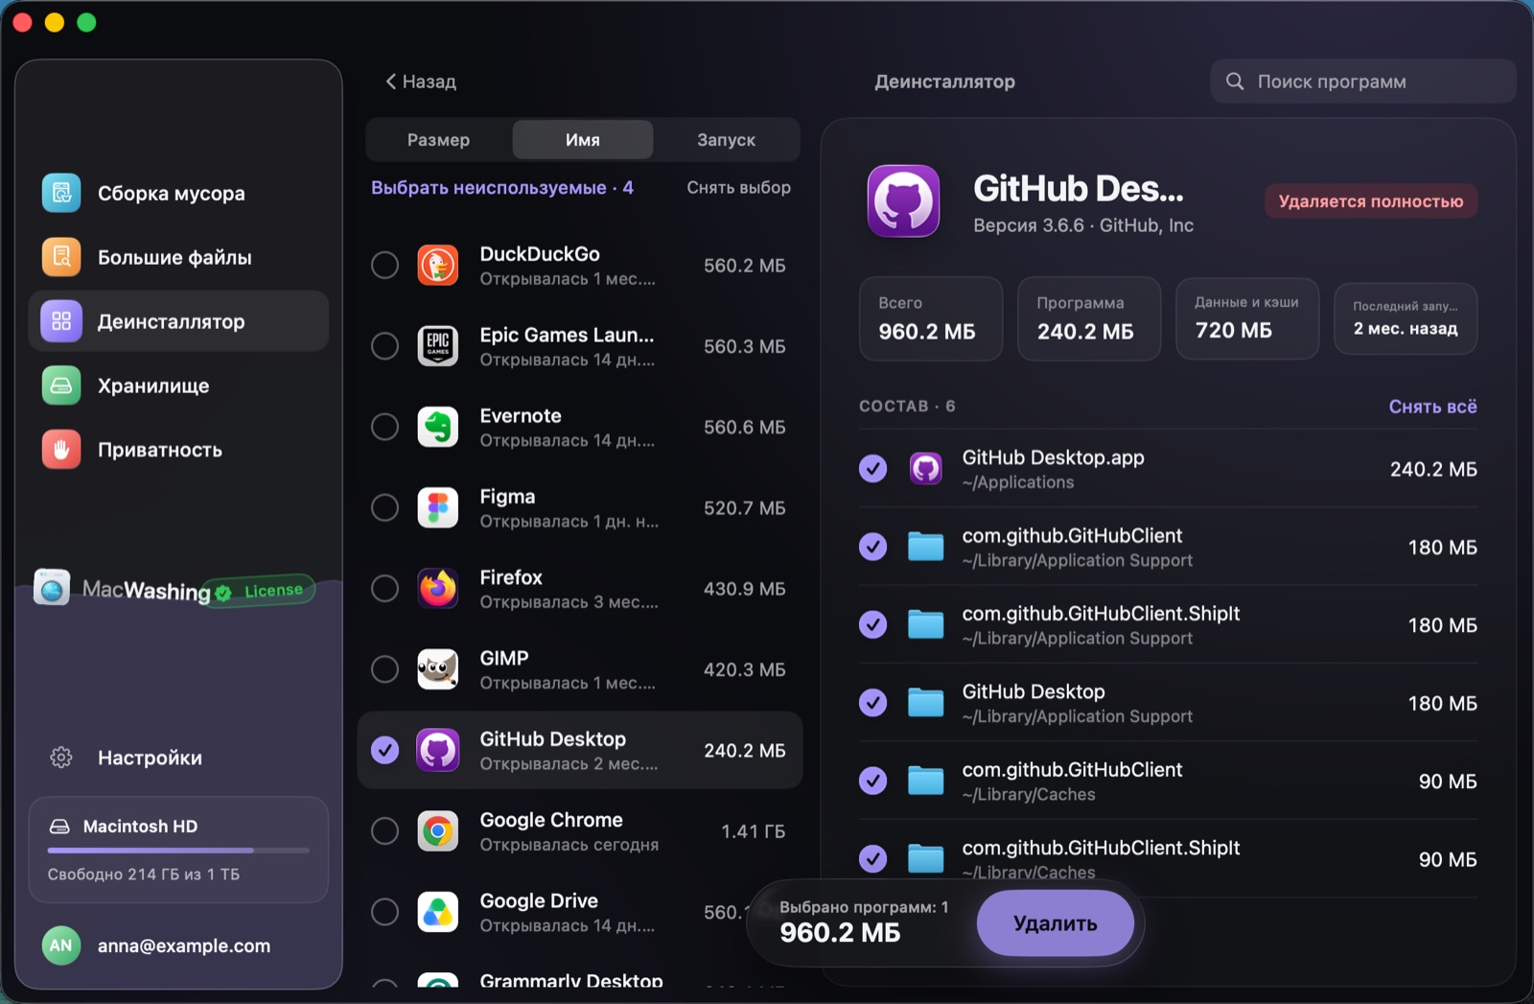Check the Firefox selection circle
The image size is (1534, 1004).
pyautogui.click(x=384, y=588)
